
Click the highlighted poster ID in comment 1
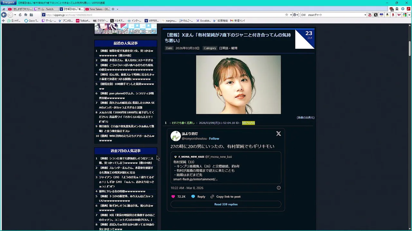[x=248, y=123]
